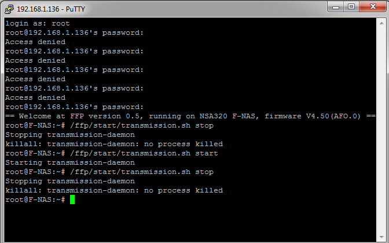389x243 pixels.
Task: Open the PuTTY system menu icon
Action: pyautogui.click(x=9, y=9)
